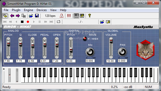Open keyboard configuration wrench icon

(82, 16)
